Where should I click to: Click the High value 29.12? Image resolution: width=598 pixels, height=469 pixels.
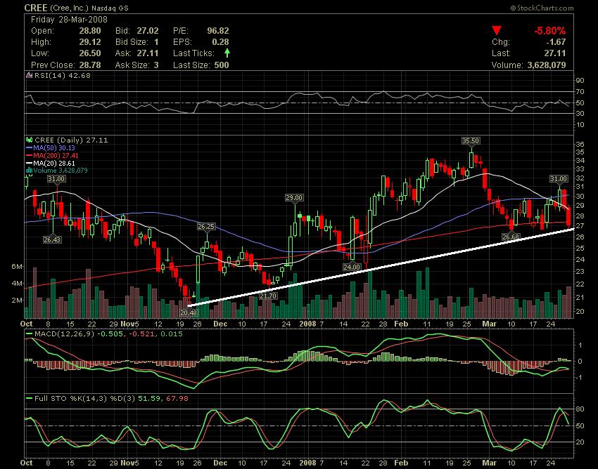90,42
